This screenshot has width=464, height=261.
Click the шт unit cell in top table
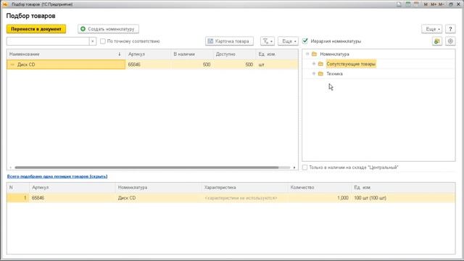coord(277,65)
